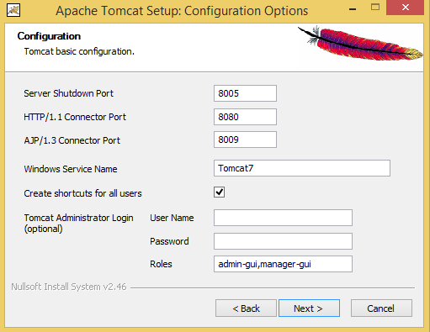
Task: Click the User Name input field
Action: (283, 218)
